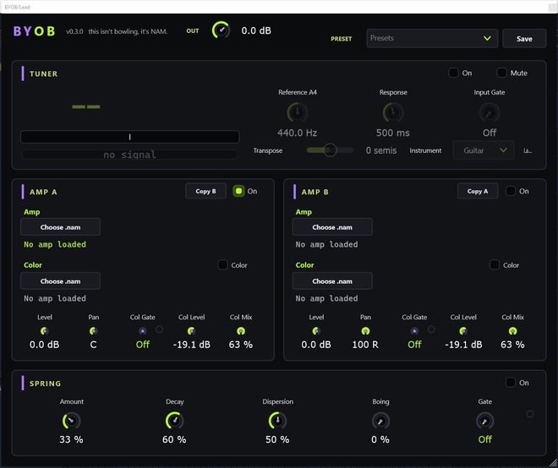The width and height of the screenshot is (558, 468).
Task: Click the Transpose slider handle
Action: click(x=330, y=150)
